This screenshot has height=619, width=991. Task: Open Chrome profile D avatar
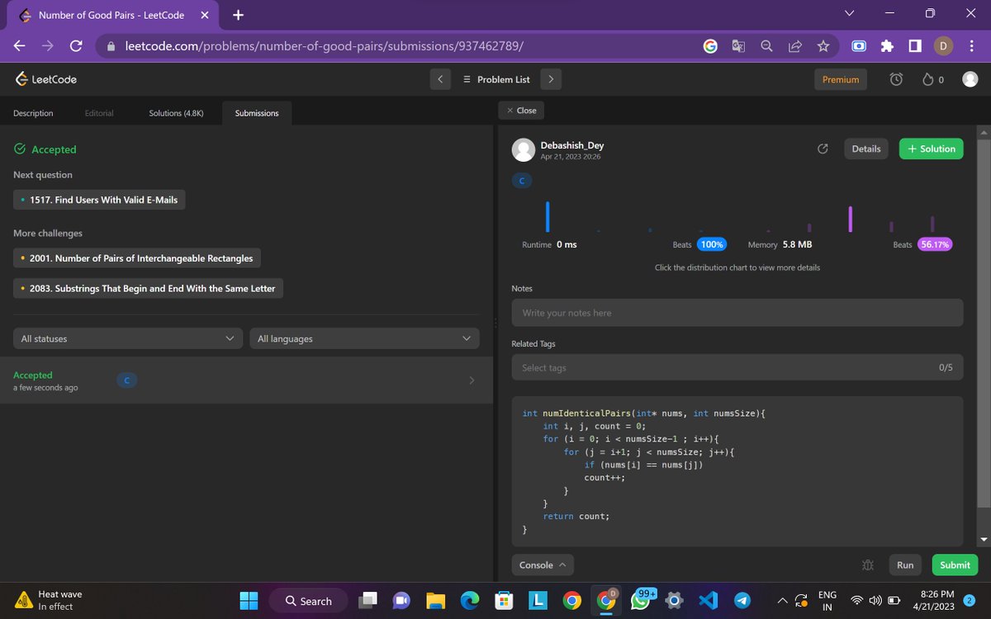pos(943,46)
